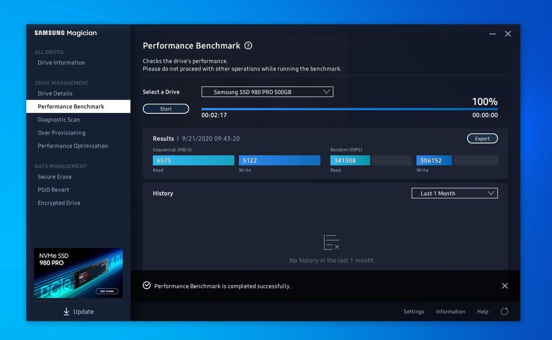The width and height of the screenshot is (552, 340).
Task: Open Help from the footer
Action: [483, 312]
